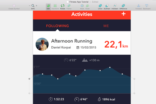
Task: Click the Create Symbol toolbar icon
Action: (x=14, y=6)
